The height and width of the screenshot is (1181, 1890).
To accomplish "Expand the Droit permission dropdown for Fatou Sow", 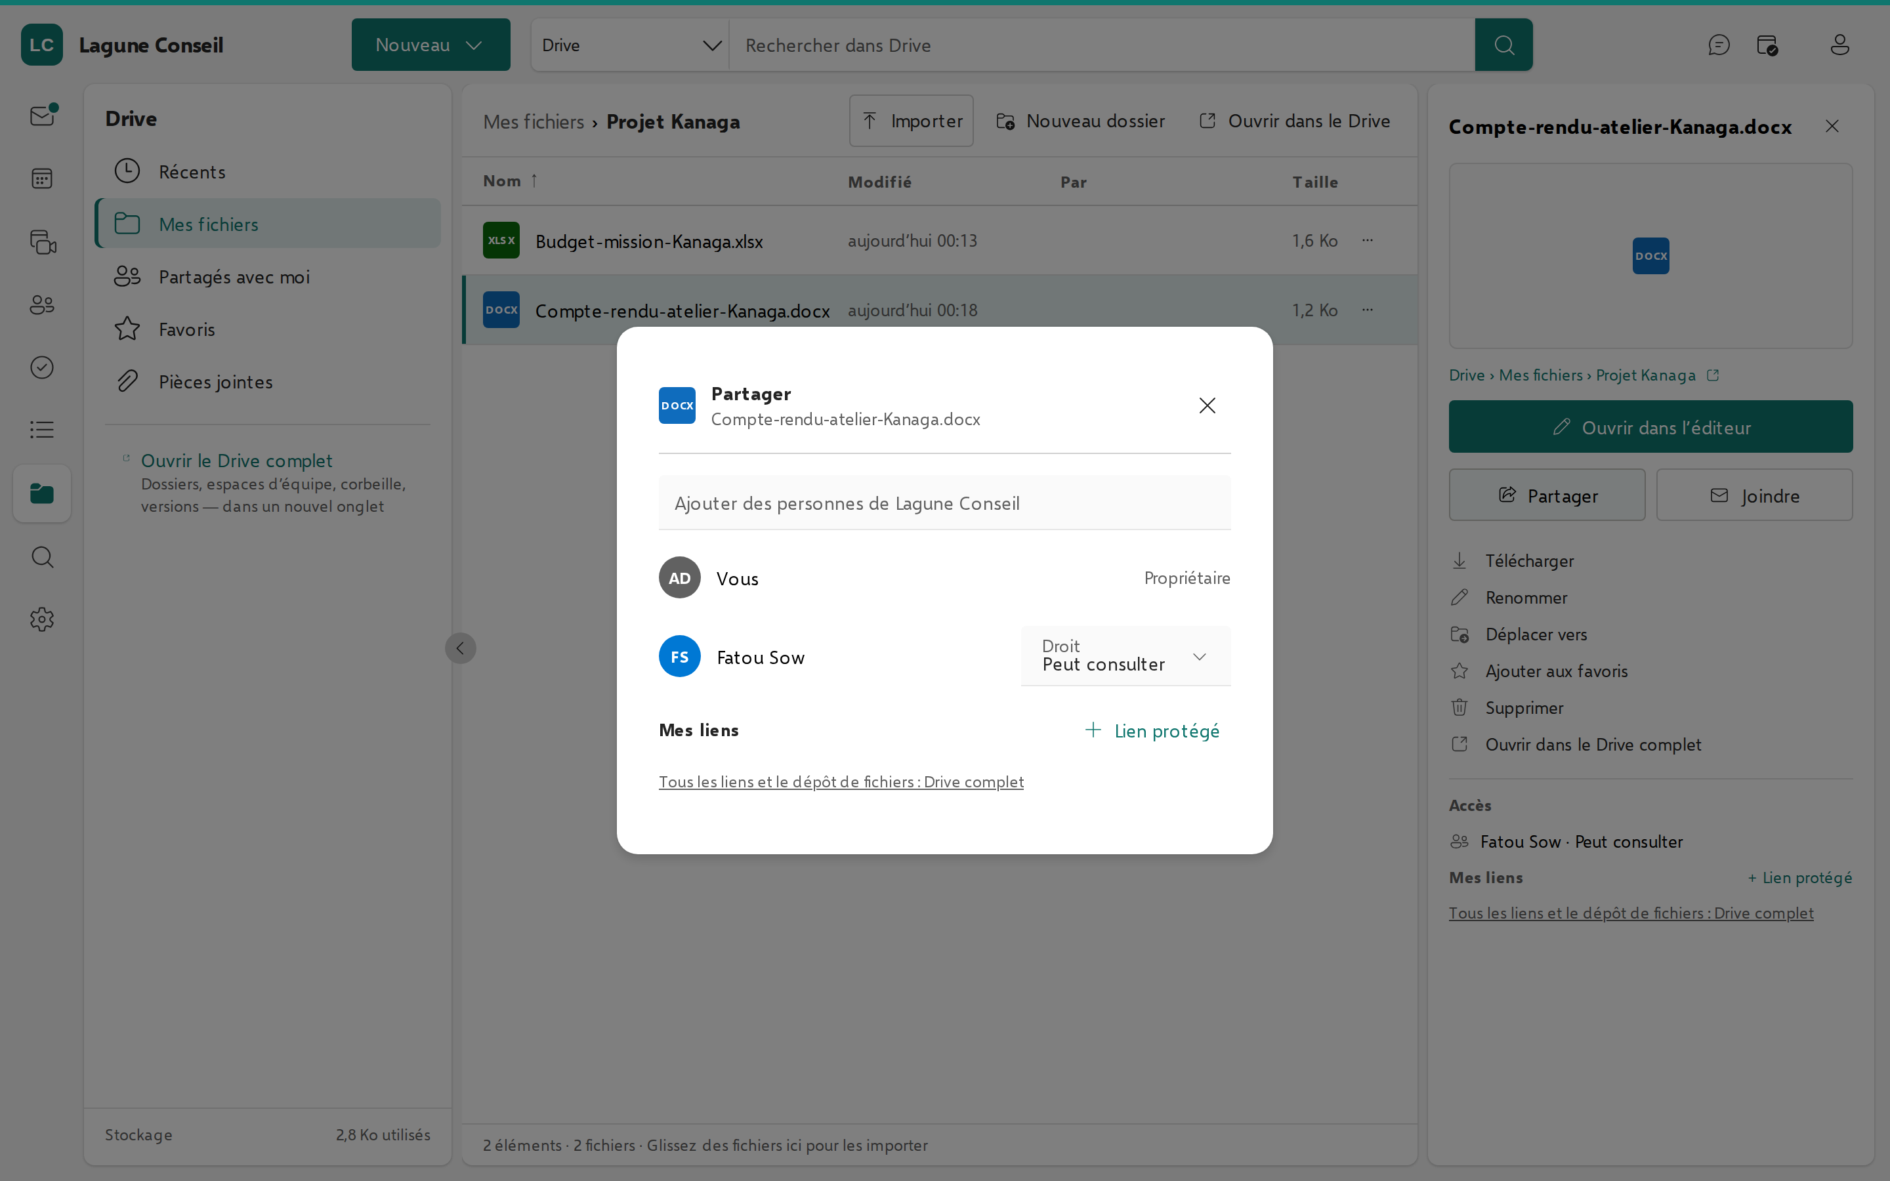I will click(1125, 656).
